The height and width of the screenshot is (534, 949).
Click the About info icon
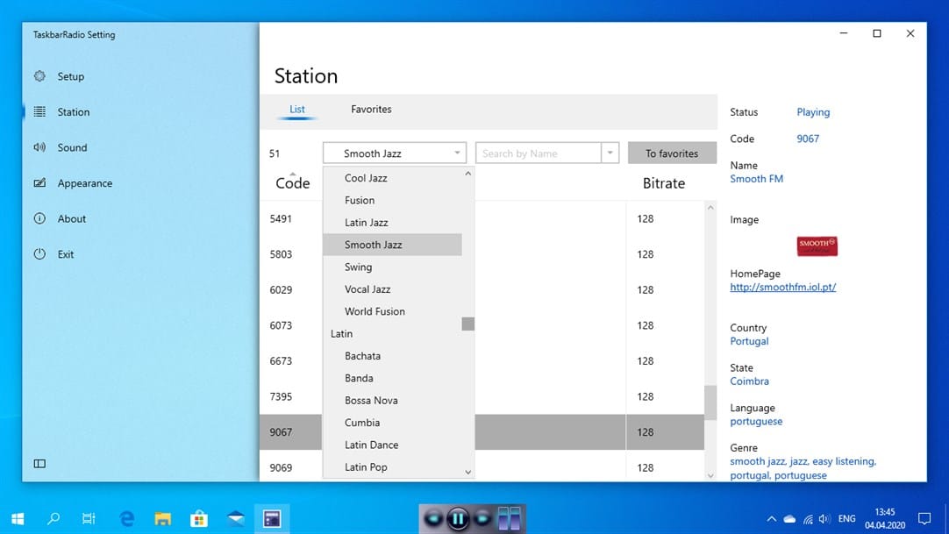coord(39,218)
